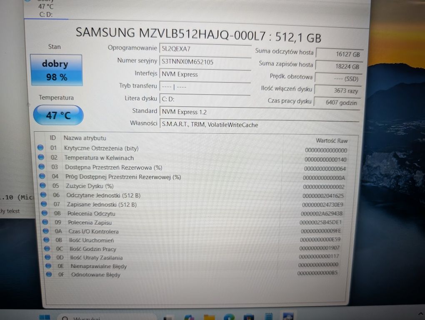Click the status dot for Dostępna Przestrzeń Rezerwowa
Viewport: 425px width, 320px height.
(42, 167)
